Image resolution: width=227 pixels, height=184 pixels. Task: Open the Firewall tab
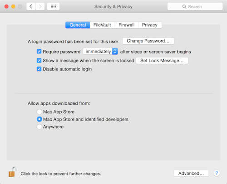[x=127, y=25]
